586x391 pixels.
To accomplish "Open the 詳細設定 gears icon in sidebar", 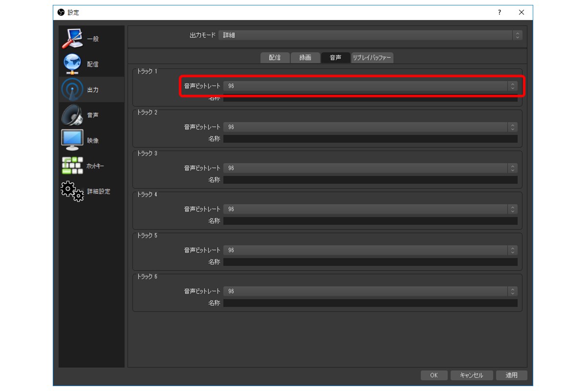I will [x=72, y=191].
